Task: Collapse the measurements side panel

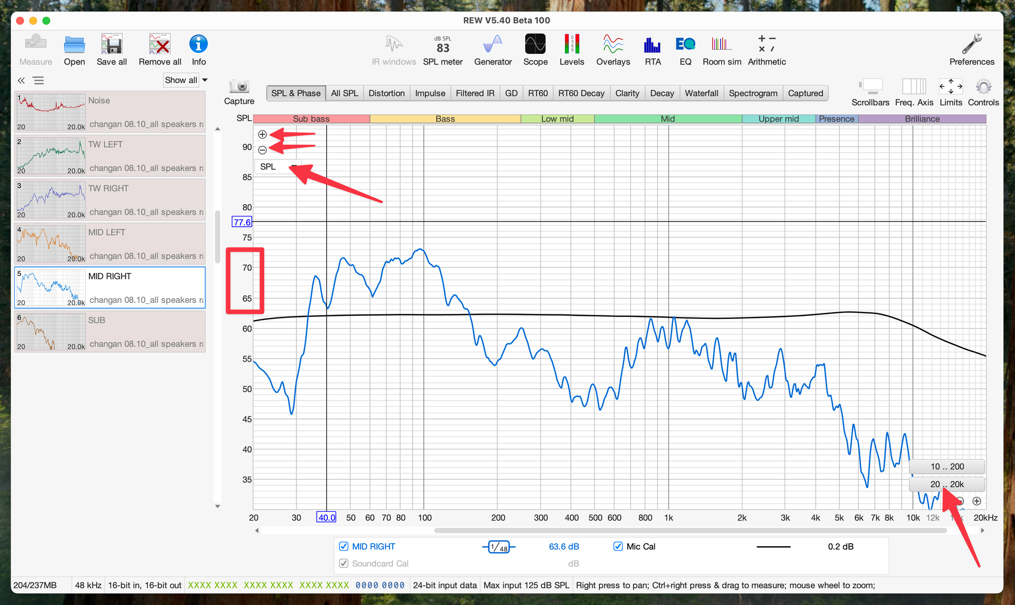Action: [x=21, y=81]
